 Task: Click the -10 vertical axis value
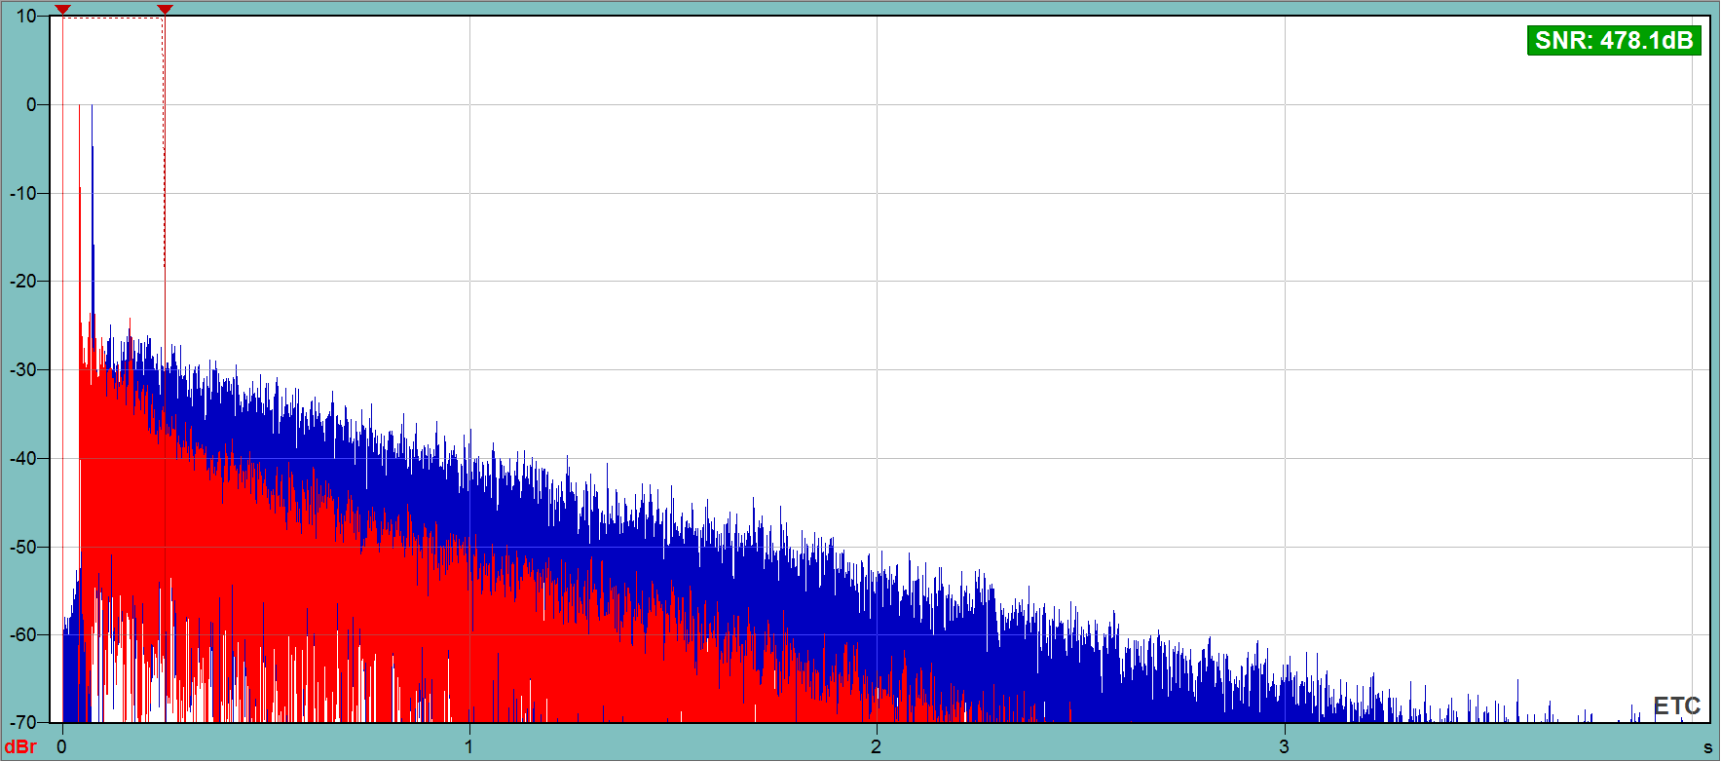tap(23, 193)
